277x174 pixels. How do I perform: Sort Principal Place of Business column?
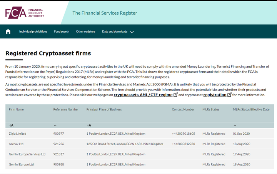pyautogui.click(x=89, y=125)
